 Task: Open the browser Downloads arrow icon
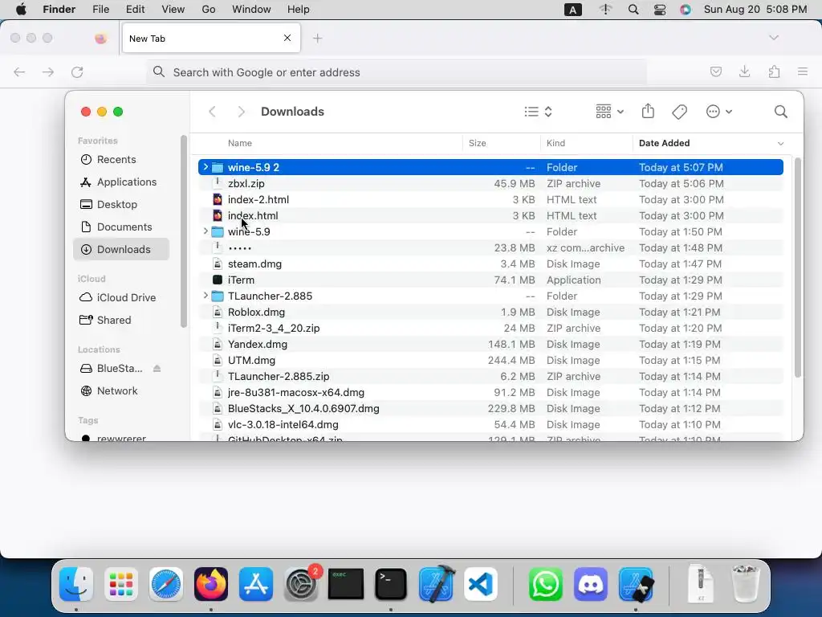tap(744, 72)
